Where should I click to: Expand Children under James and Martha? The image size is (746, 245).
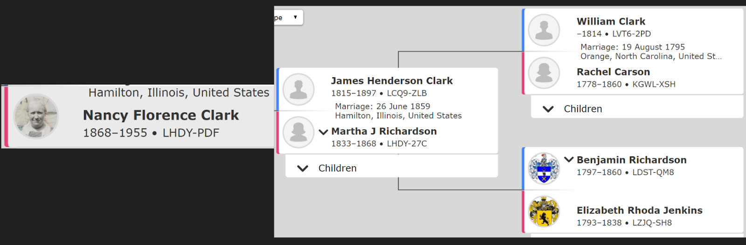click(303, 168)
